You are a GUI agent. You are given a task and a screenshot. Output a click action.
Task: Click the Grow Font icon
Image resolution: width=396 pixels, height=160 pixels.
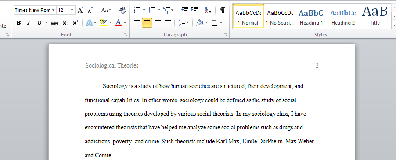[x=80, y=11]
